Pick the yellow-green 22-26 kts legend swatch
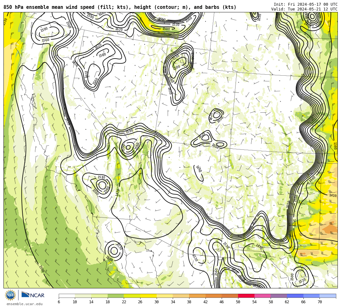The height and width of the screenshot is (308, 341). point(132,296)
